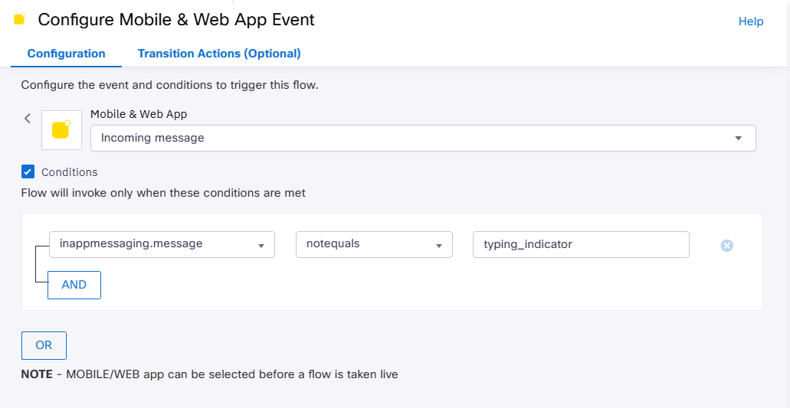Go back using the left chevron arrow

click(28, 118)
